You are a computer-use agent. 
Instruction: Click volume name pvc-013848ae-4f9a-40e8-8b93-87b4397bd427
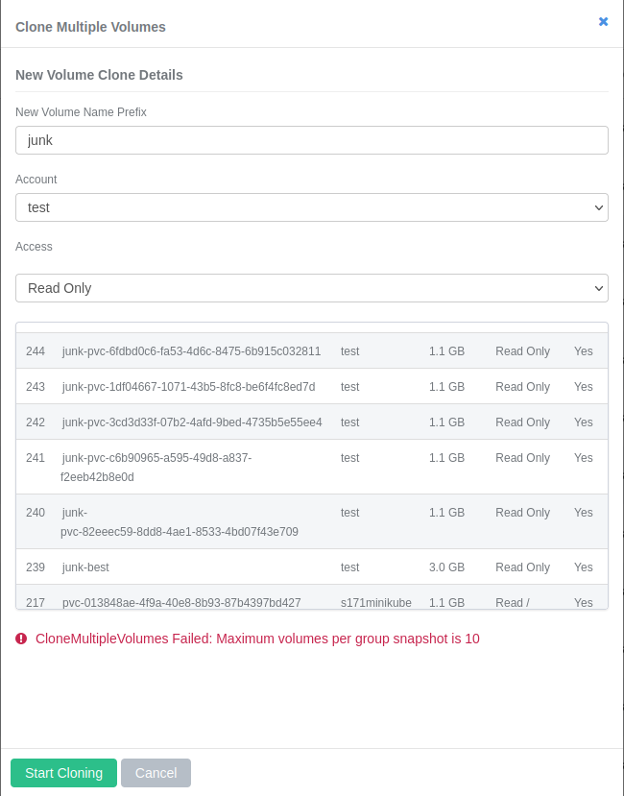tap(181, 603)
